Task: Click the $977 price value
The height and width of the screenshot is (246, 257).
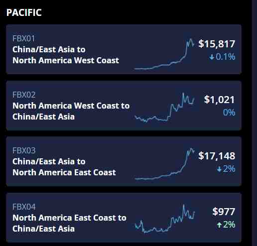Action: (x=224, y=212)
